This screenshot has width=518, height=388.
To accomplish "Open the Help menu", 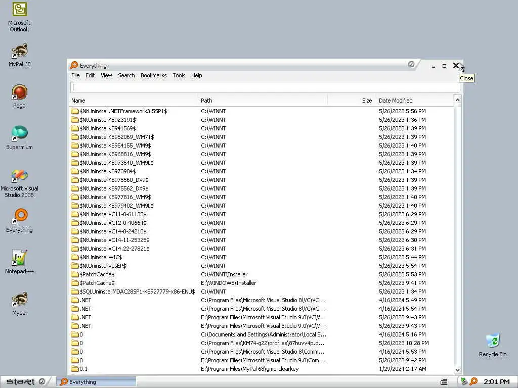I will 197,75.
